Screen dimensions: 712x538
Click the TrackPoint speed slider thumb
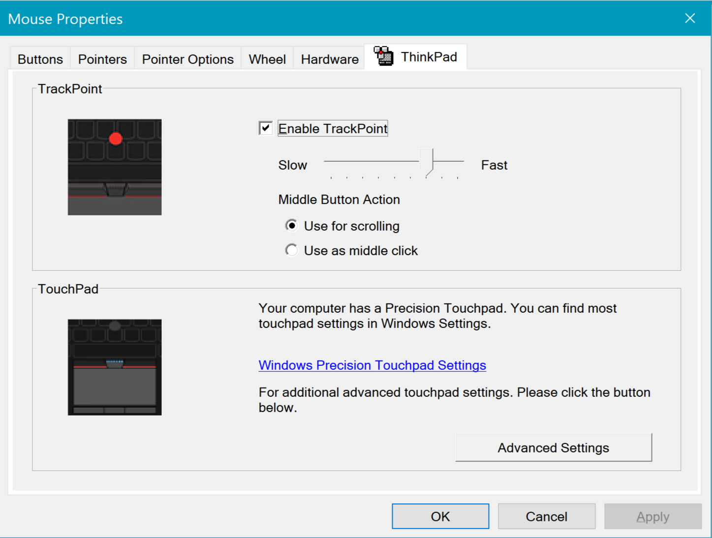pyautogui.click(x=426, y=163)
